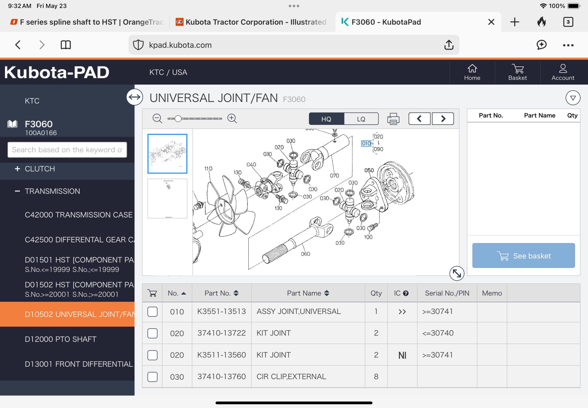The width and height of the screenshot is (588, 408).
Task: Open the Basket in the header
Action: (517, 72)
